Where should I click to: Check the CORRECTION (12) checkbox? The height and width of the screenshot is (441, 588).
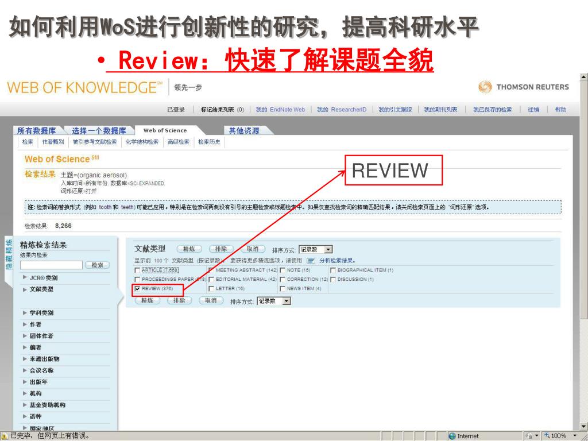click(283, 280)
